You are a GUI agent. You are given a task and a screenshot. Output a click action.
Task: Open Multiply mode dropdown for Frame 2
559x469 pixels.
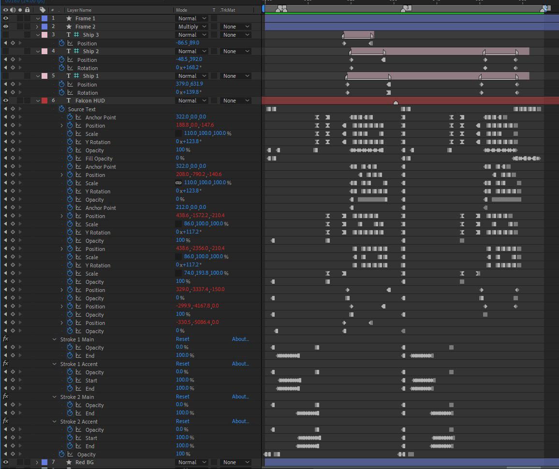coord(192,27)
